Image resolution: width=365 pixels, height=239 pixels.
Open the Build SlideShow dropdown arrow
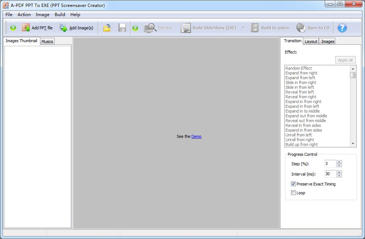coord(243,28)
